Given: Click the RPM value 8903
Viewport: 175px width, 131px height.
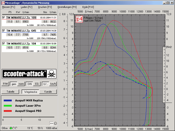Looking at the screenshot, I should pyautogui.click(x=25, y=22).
